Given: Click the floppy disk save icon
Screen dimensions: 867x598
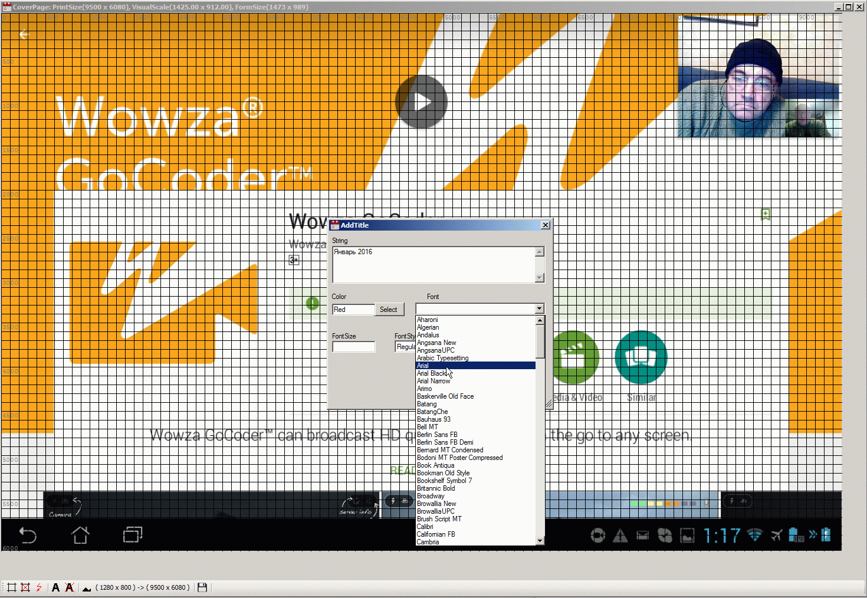Looking at the screenshot, I should tap(202, 587).
